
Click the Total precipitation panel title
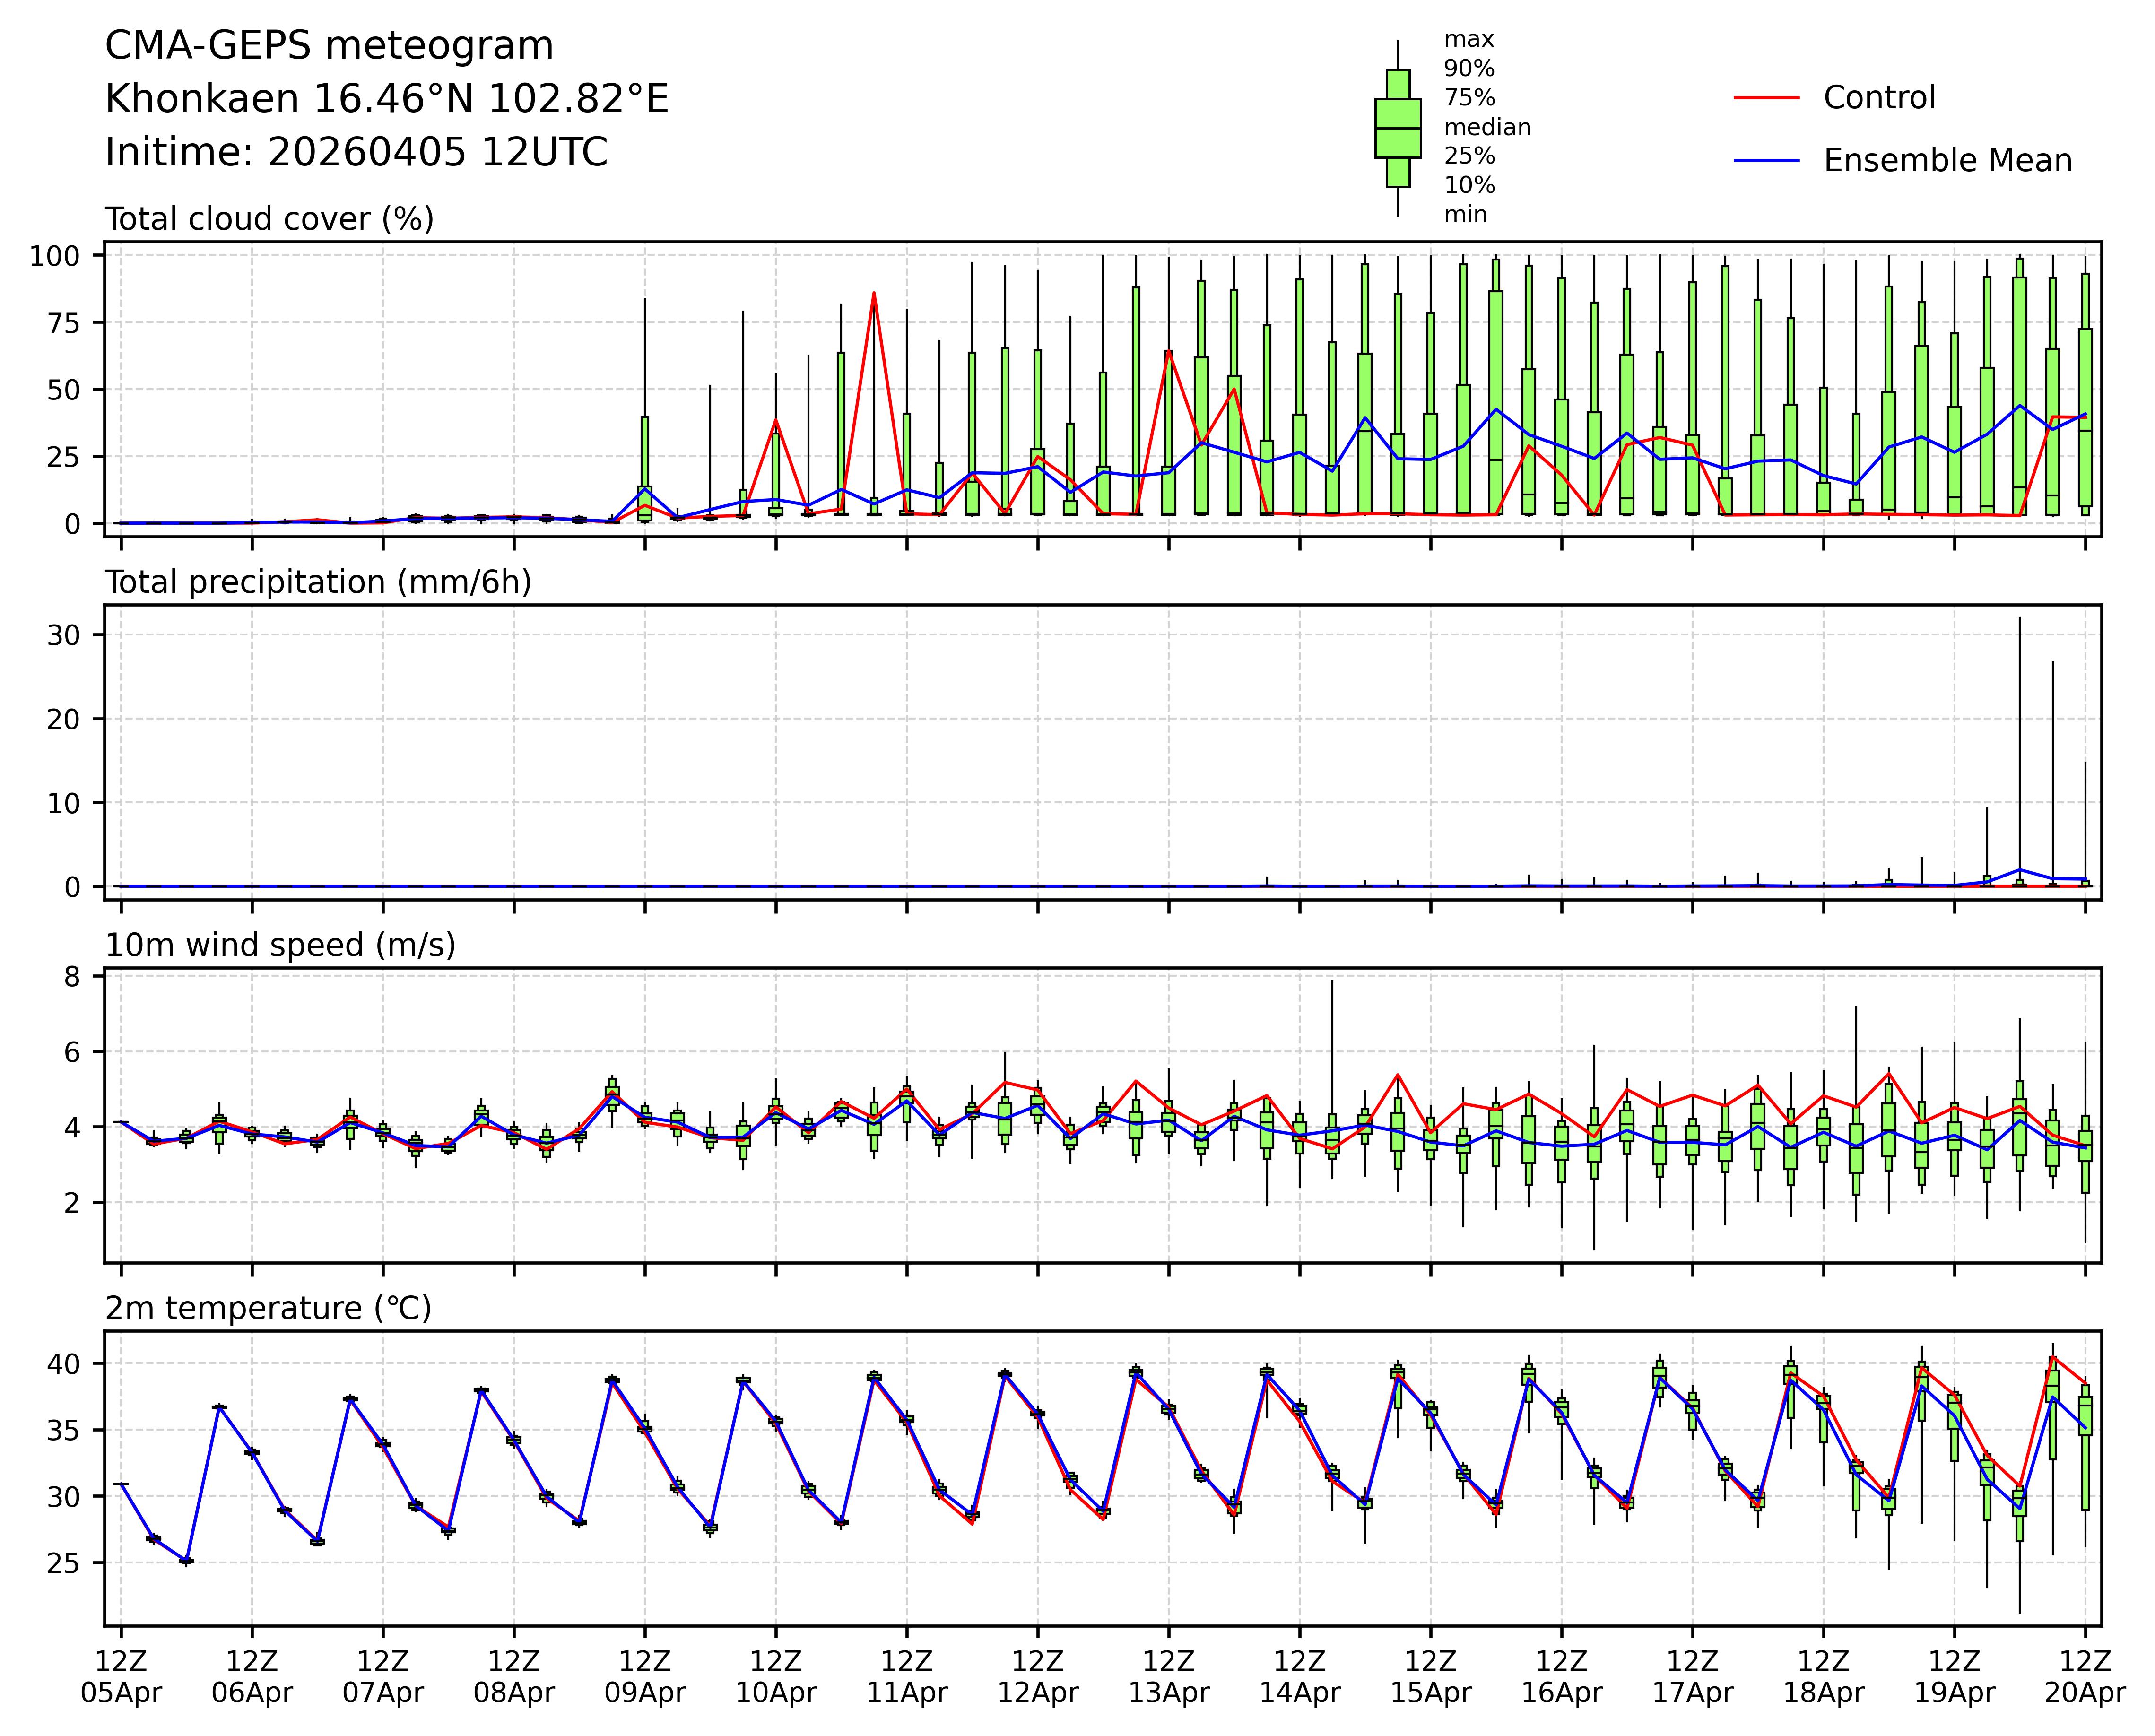coord(318,582)
